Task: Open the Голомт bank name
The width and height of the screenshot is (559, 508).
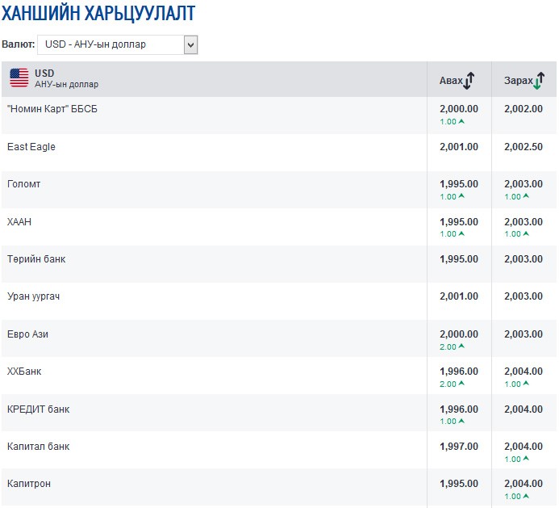Action: (24, 184)
